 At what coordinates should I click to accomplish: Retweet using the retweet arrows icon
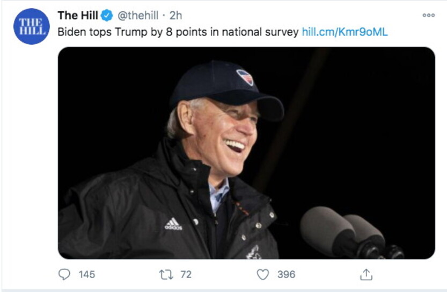(166, 274)
